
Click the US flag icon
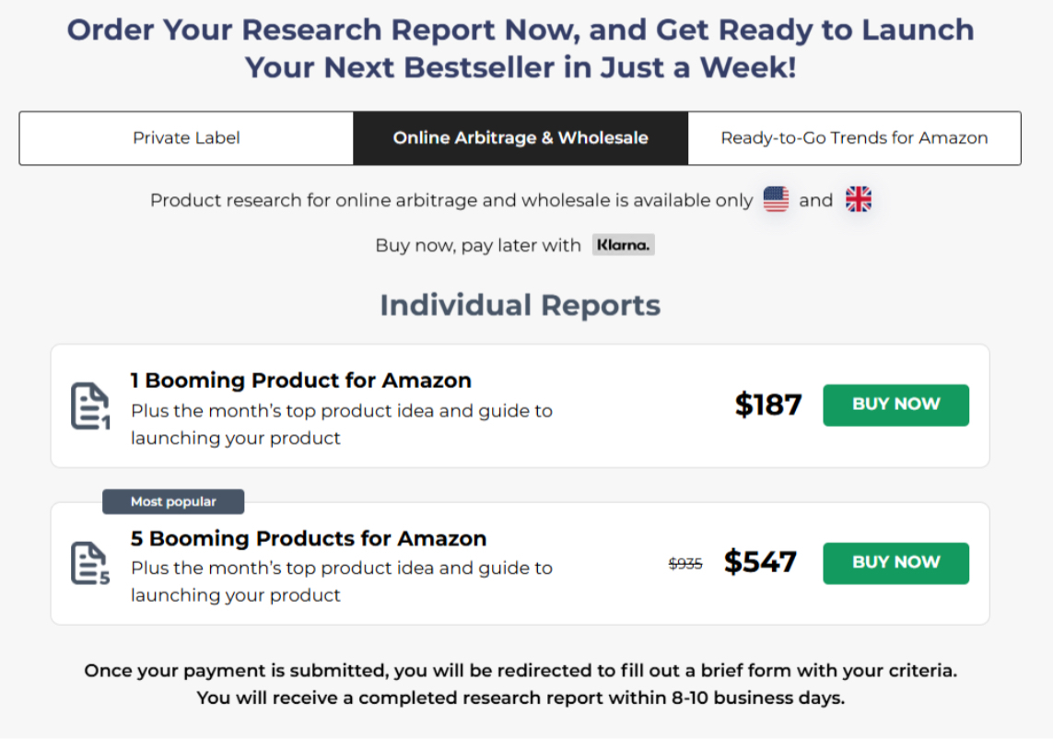775,199
